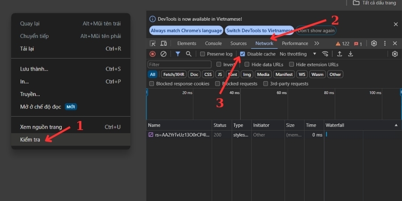Select request rs=AA2YrTvUz13O0rCP4I row
The height and width of the screenshot is (201, 402).
273,134
